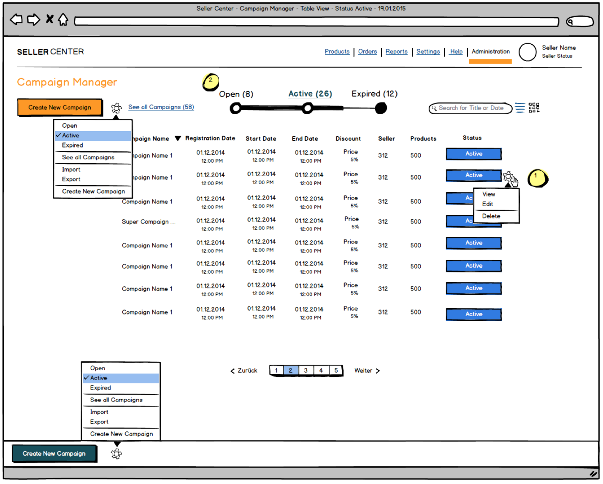Click the browser forward arrow icon

coord(33,19)
